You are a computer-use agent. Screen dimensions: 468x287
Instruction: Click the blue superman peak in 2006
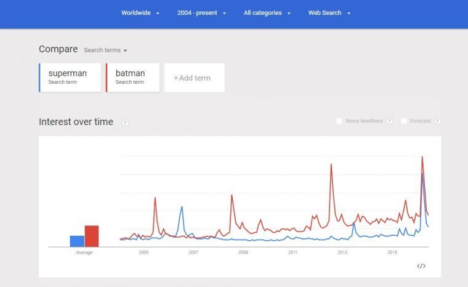click(182, 207)
